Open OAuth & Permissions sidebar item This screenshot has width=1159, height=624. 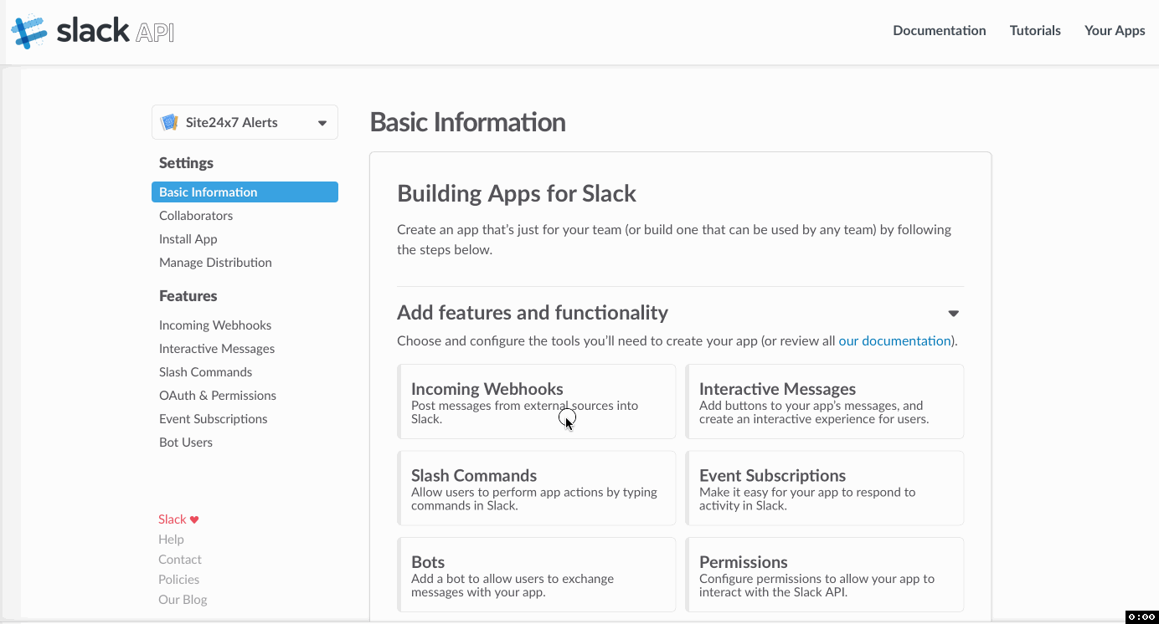(x=218, y=396)
